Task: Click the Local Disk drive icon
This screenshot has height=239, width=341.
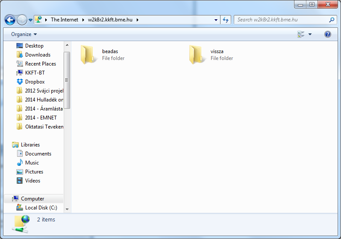Action: (x=20, y=207)
